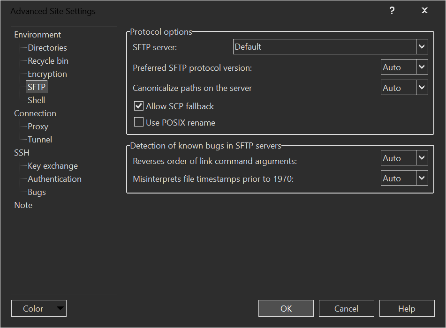Select the SFTP tree item

(x=37, y=87)
